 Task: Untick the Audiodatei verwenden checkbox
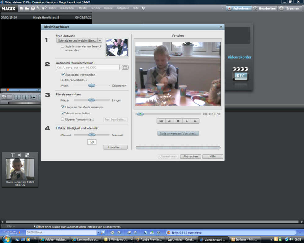63,75
